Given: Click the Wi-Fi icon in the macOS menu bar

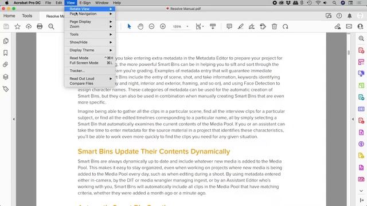Looking at the screenshot, I should pos(318,3).
